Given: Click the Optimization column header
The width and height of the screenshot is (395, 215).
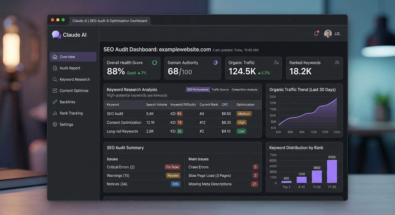Looking at the screenshot, I should (245, 104).
